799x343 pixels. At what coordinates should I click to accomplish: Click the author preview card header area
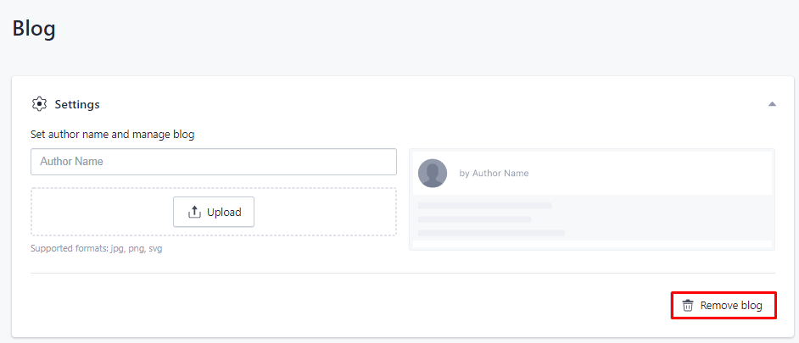pos(592,173)
